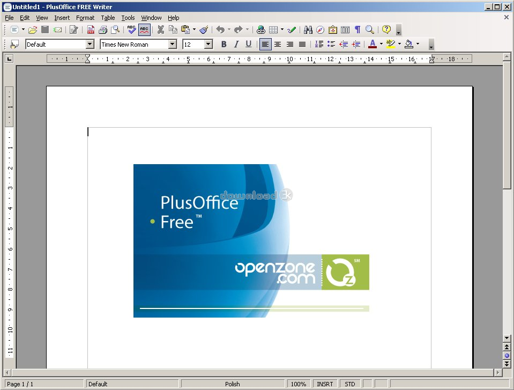The height and width of the screenshot is (390, 514).
Task: Toggle Nonprinting Characters pilcrow
Action: (x=357, y=30)
